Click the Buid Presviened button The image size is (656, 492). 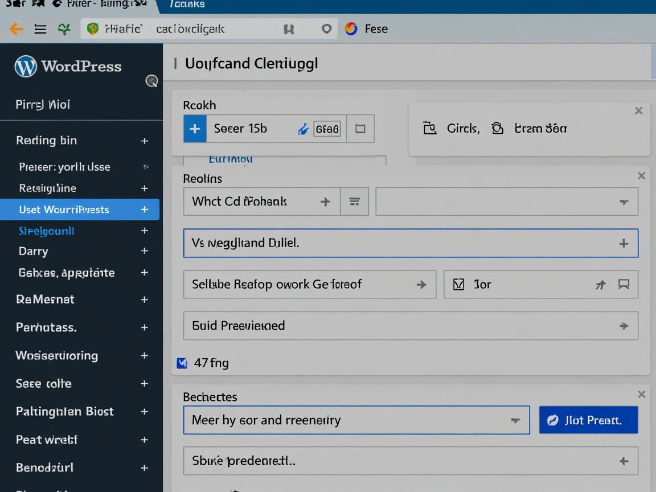[x=410, y=326]
